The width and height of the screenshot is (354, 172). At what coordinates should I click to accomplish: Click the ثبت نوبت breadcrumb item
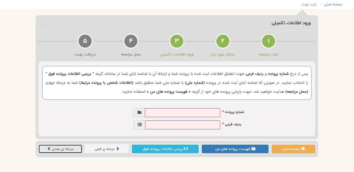coord(309,4)
